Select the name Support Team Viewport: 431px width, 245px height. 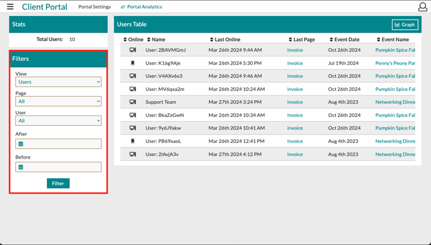point(161,102)
